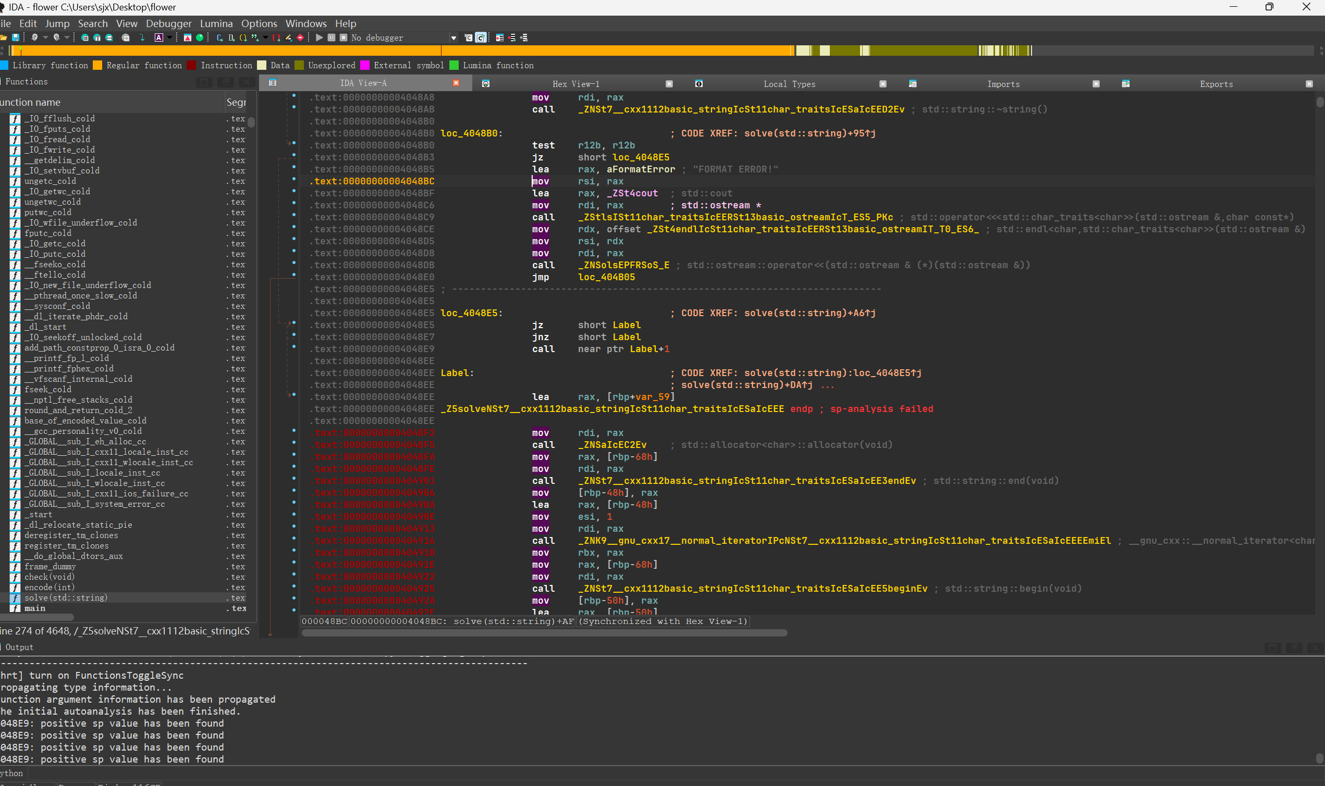
Task: Click the red breakpoint stop-sign icon
Action: coord(301,38)
